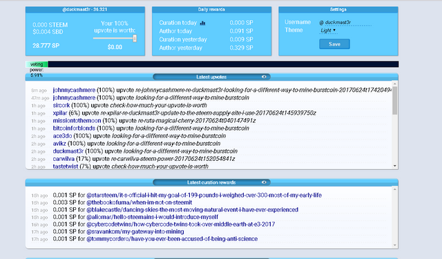Click the Latest upvotes header bar

211,77
